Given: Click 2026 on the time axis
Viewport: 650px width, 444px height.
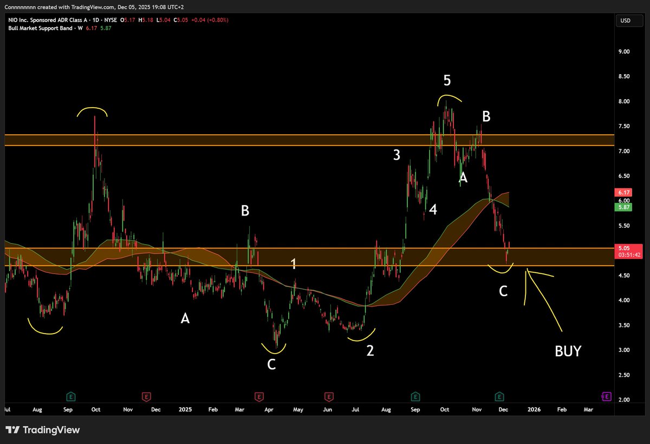Looking at the screenshot, I should 534,410.
